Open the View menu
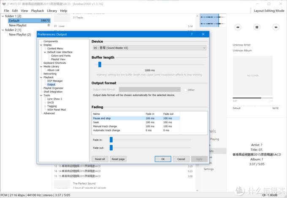287x198 pixels. (x=24, y=11)
